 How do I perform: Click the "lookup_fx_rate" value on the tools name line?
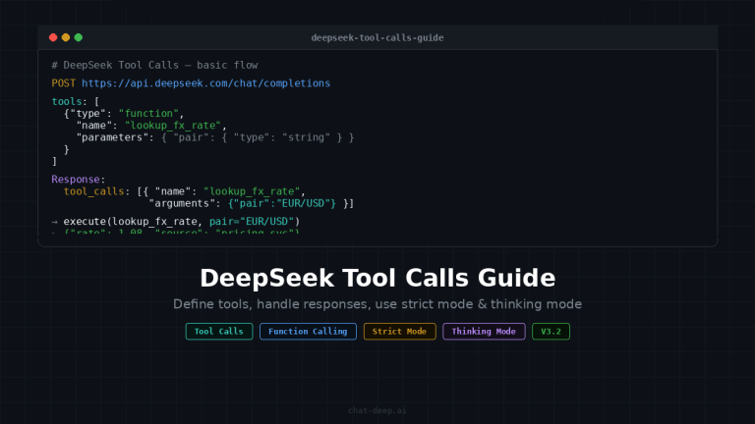172,126
